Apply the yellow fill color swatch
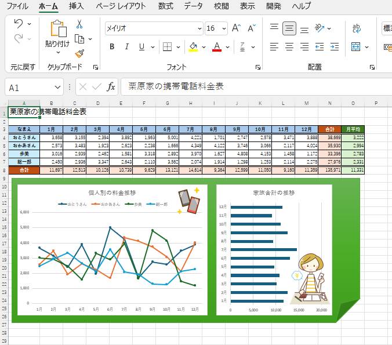This screenshot has width=392, height=345. coord(193,47)
